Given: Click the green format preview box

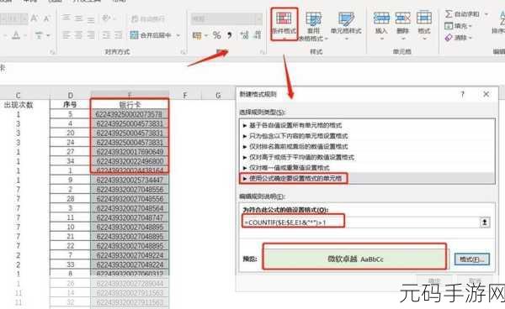Looking at the screenshot, I should [355, 259].
